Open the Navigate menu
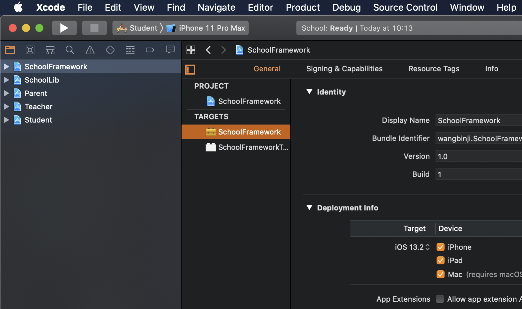522x309 pixels. click(x=216, y=7)
